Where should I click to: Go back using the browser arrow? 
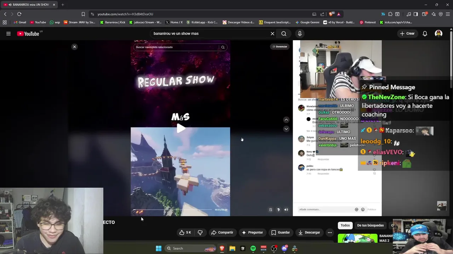click(x=5, y=14)
